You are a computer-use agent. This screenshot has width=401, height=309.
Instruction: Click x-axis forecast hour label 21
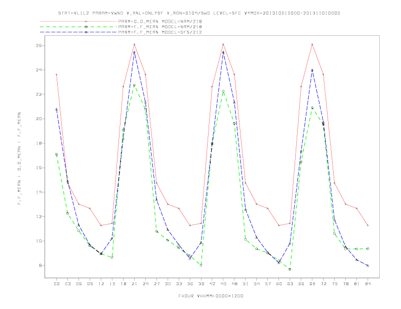134,284
